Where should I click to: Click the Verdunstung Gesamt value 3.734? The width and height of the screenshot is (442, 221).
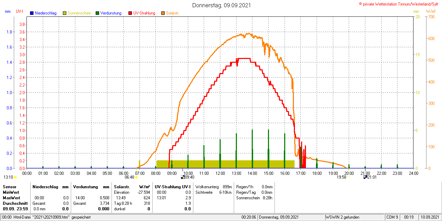104,203
